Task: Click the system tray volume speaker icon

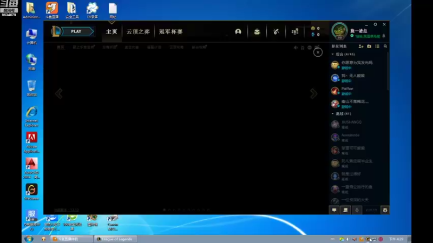Action: [347, 239]
